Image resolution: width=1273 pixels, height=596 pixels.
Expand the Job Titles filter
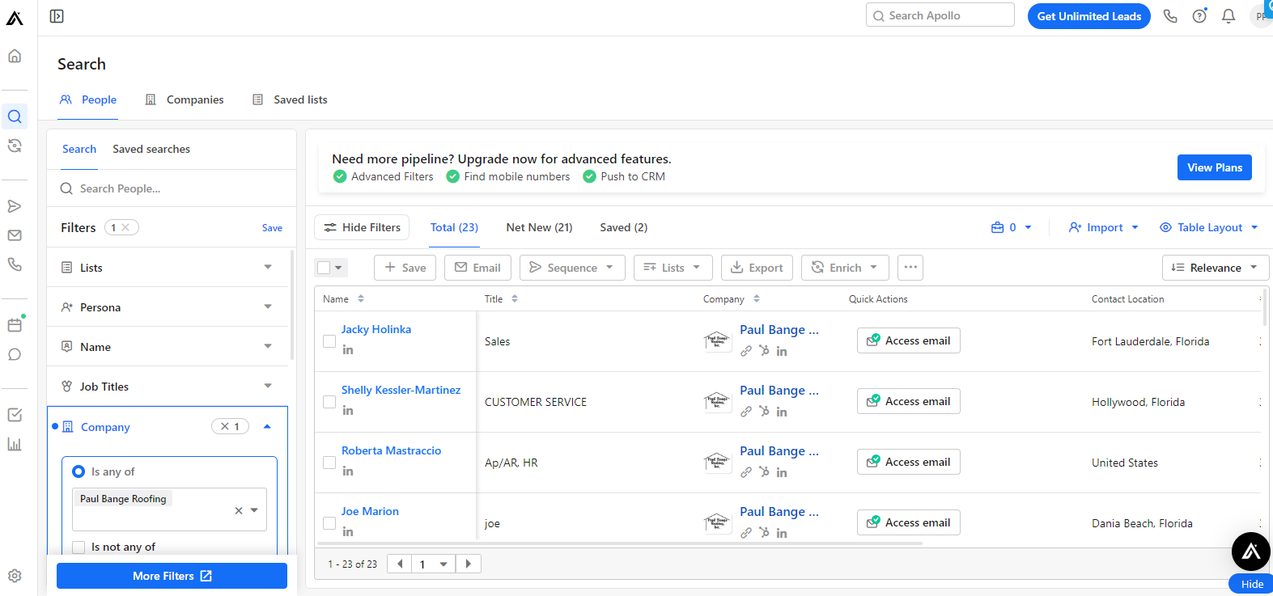coord(168,387)
